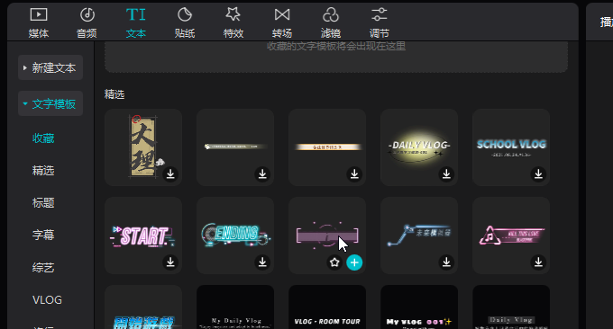This screenshot has height=329, width=613.
Task: Select the SCHOOL VLOG template thumbnail
Action: click(x=511, y=147)
